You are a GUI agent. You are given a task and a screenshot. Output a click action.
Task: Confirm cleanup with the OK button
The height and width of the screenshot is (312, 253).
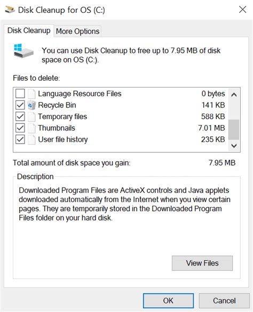(168, 301)
